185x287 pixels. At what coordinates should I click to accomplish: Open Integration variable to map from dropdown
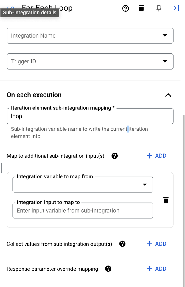click(x=83, y=184)
